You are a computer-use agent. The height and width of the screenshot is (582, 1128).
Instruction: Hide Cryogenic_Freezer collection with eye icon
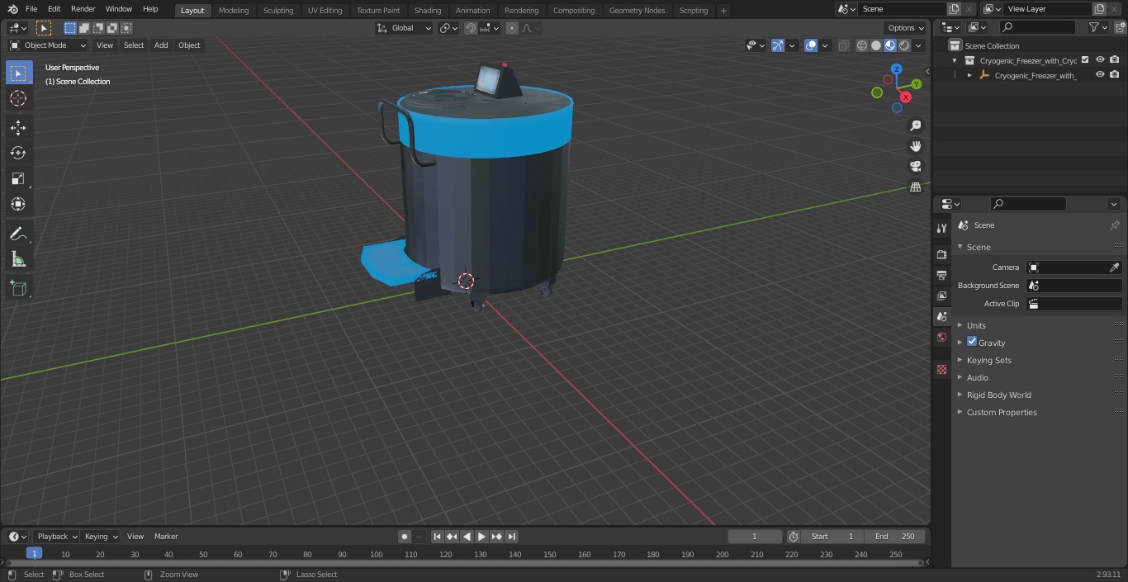pyautogui.click(x=1100, y=59)
